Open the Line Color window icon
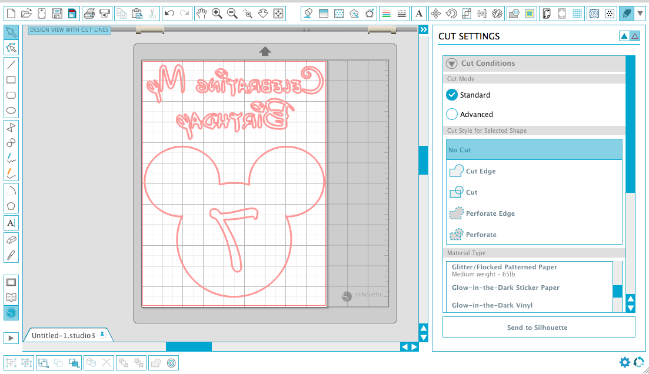This screenshot has height=374, width=649. point(386,14)
